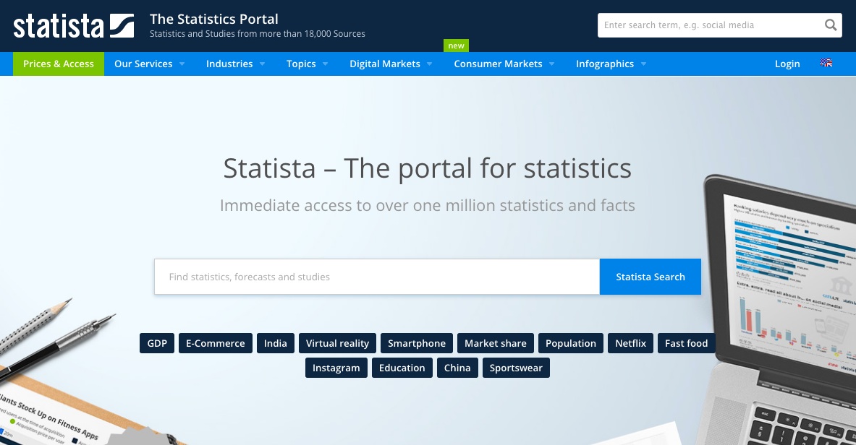Expand the Infographics dropdown arrow
Viewport: 856px width, 445px height.
click(644, 64)
